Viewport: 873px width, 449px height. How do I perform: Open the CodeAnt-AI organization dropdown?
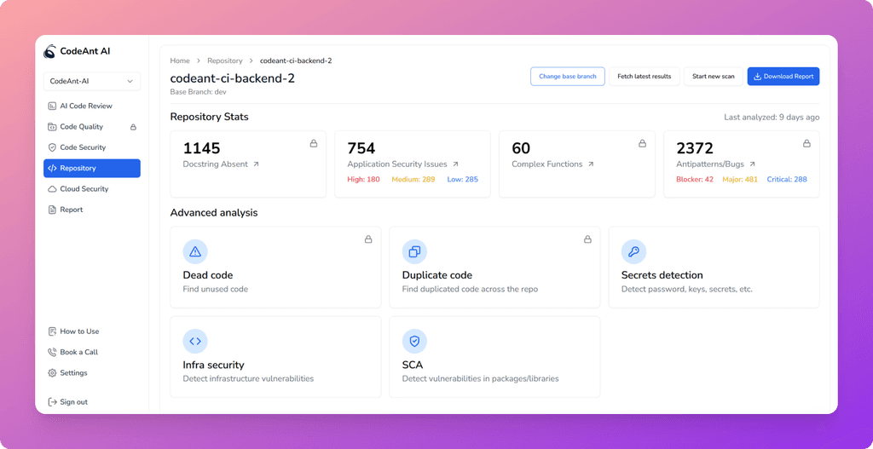coord(92,81)
